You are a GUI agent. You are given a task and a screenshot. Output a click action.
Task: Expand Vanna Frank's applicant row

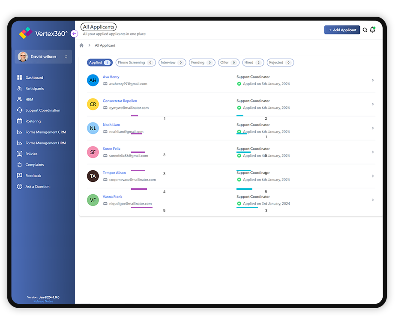click(372, 200)
